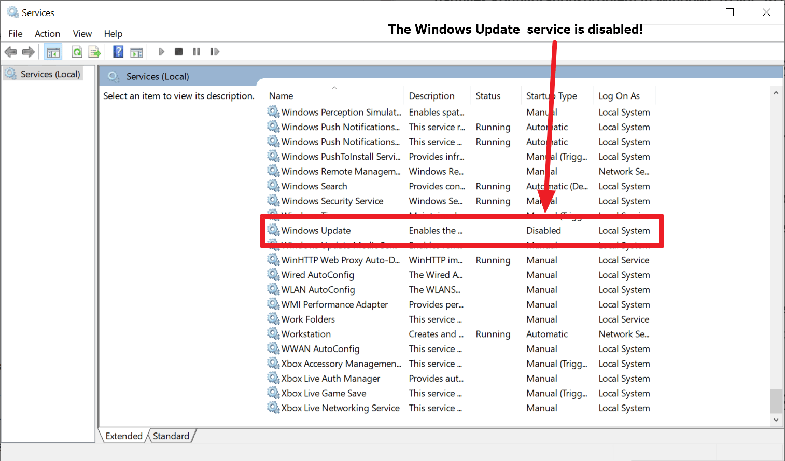Click the vertical scrollbar thumb
Image resolution: width=785 pixels, height=461 pixels.
tap(776, 401)
